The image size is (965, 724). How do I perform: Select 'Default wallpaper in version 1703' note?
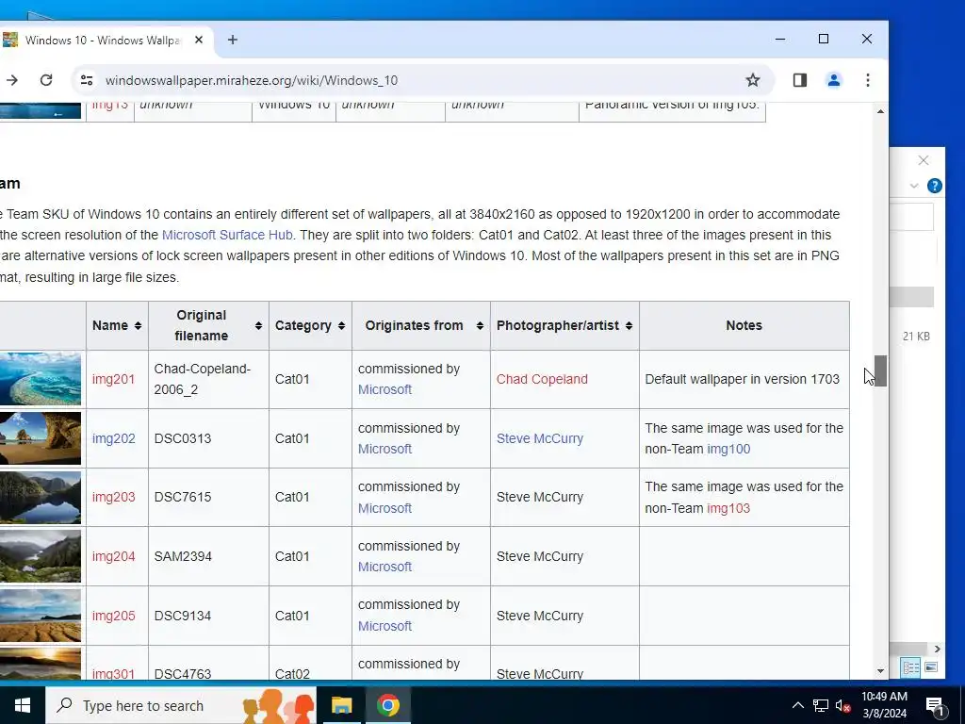[x=742, y=379]
